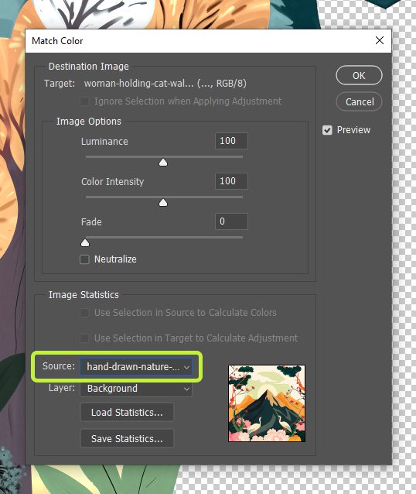This screenshot has width=416, height=494.
Task: Click the Color Intensity slider handle
Action: pos(163,203)
